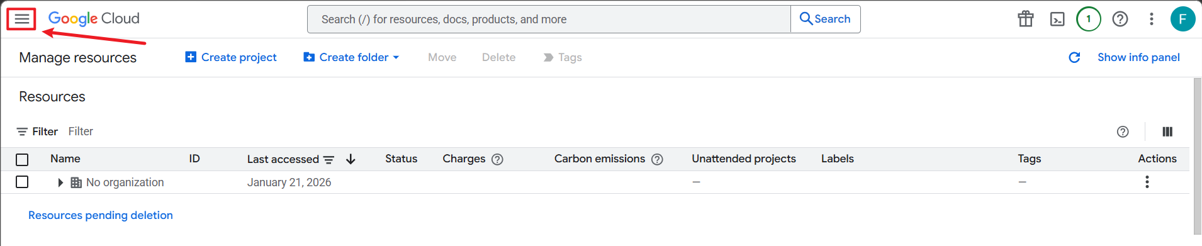The width and height of the screenshot is (1202, 246).
Task: Open the table help question icon
Action: pos(1123,131)
